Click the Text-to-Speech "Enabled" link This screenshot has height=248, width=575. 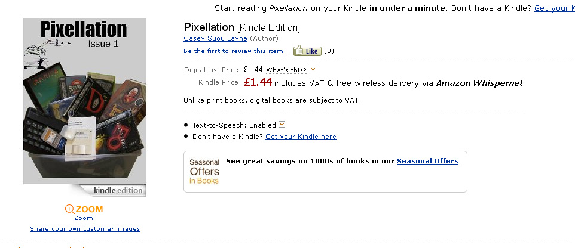(262, 125)
